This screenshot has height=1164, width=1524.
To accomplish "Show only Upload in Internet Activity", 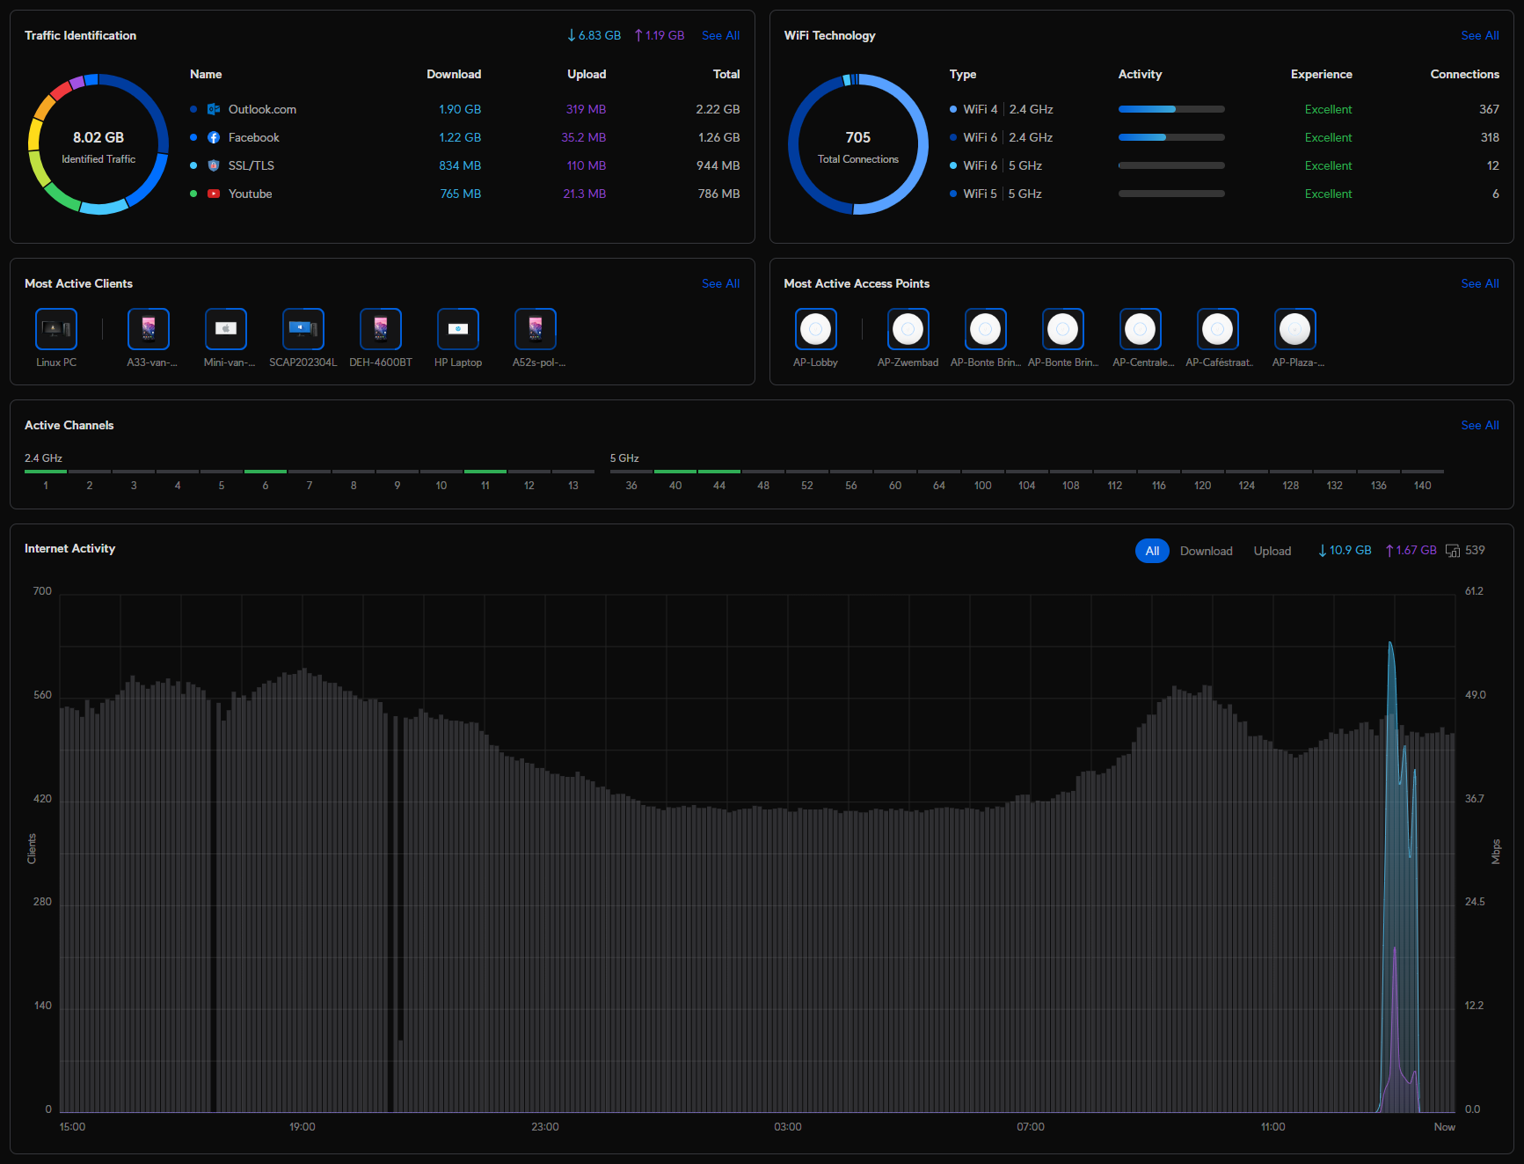I will coord(1272,551).
